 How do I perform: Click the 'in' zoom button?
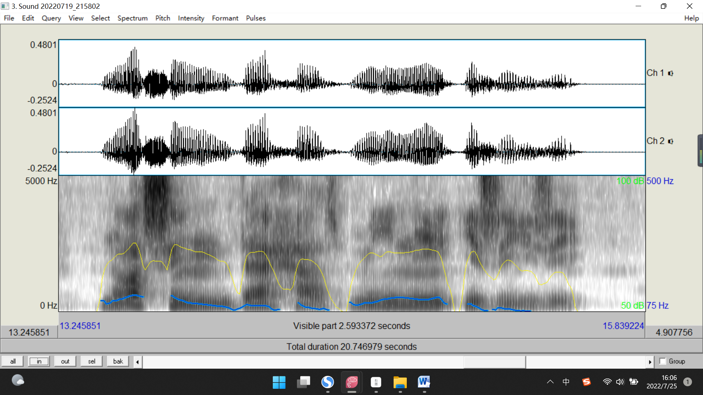[x=39, y=361]
